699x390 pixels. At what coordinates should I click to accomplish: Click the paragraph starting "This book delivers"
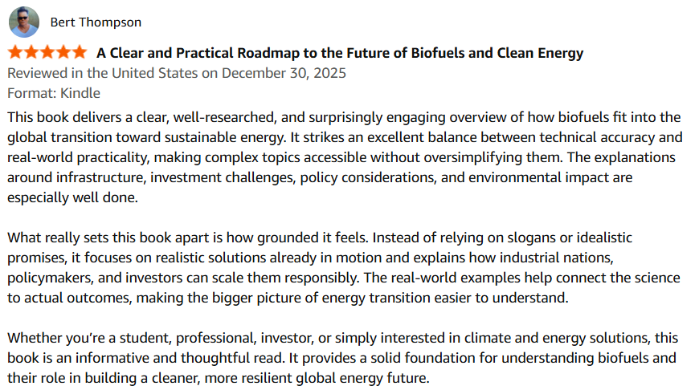coord(345,156)
